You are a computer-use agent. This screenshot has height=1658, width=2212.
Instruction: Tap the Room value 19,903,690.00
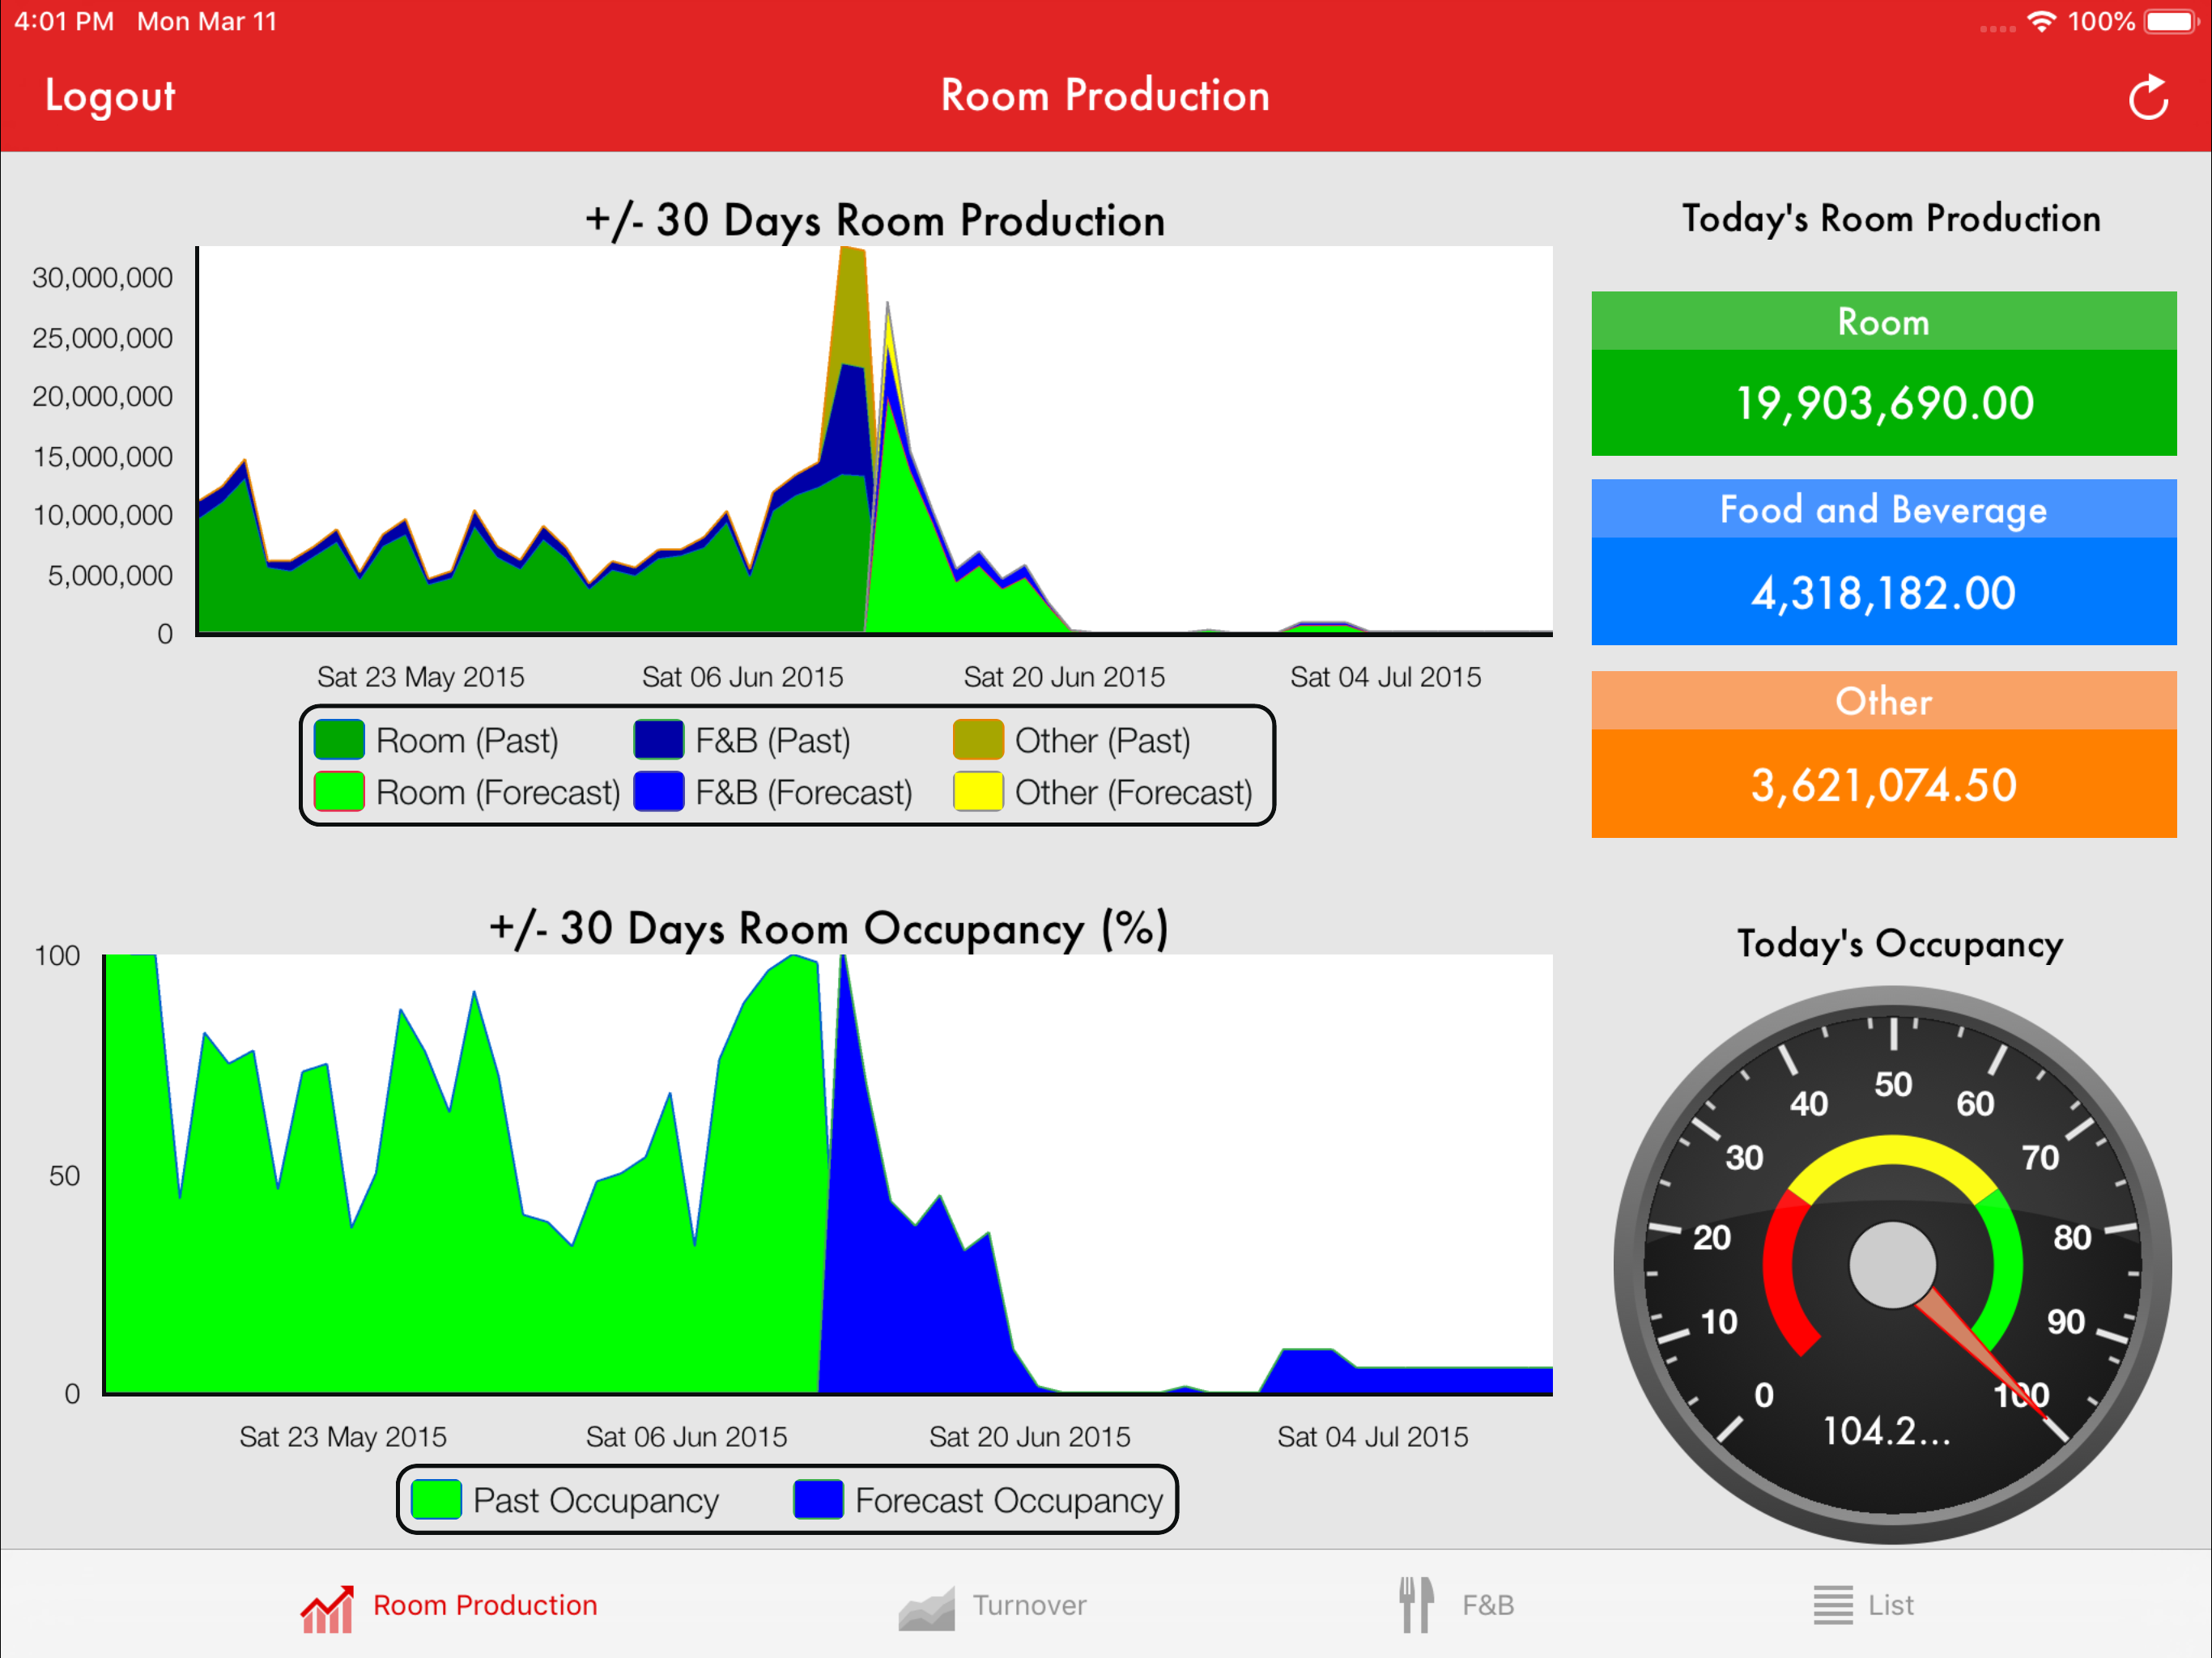[1884, 403]
